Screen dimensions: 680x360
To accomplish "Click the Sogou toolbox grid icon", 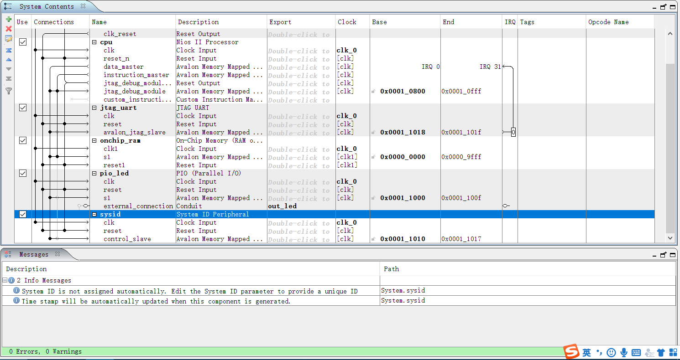I will pos(673,352).
